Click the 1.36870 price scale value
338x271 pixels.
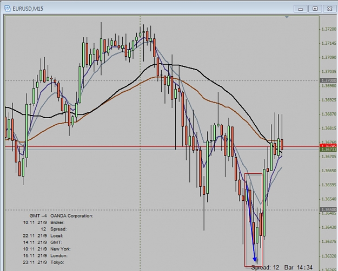[329, 114]
